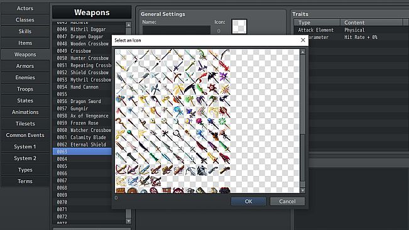Go to the Items tab

25,43
